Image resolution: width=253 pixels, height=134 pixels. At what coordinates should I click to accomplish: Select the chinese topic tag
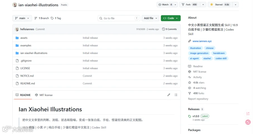pos(210,48)
